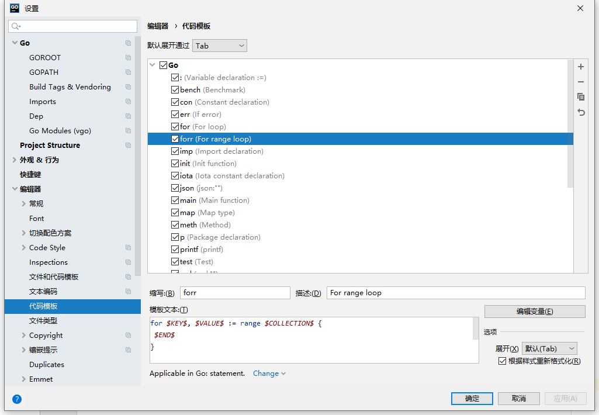The width and height of the screenshot is (599, 415).
Task: Toggle the forr (For range loop) checkbox
Action: click(175, 139)
